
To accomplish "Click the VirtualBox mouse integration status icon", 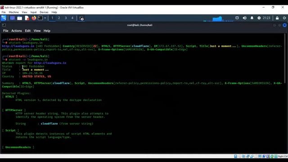I will pos(272,156).
